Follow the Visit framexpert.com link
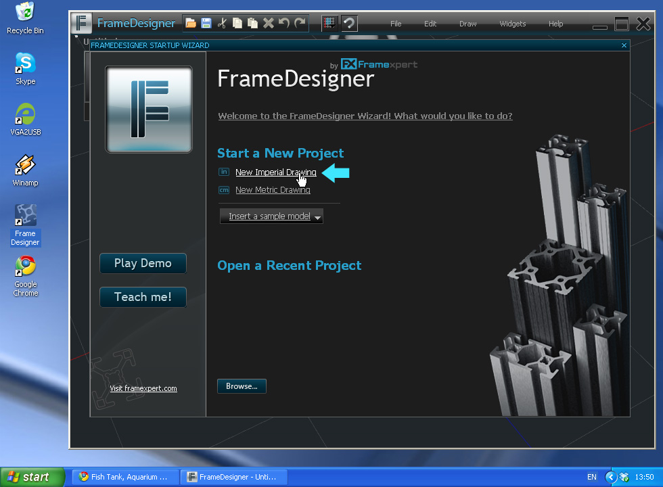The width and height of the screenshot is (663, 487). pos(143,388)
